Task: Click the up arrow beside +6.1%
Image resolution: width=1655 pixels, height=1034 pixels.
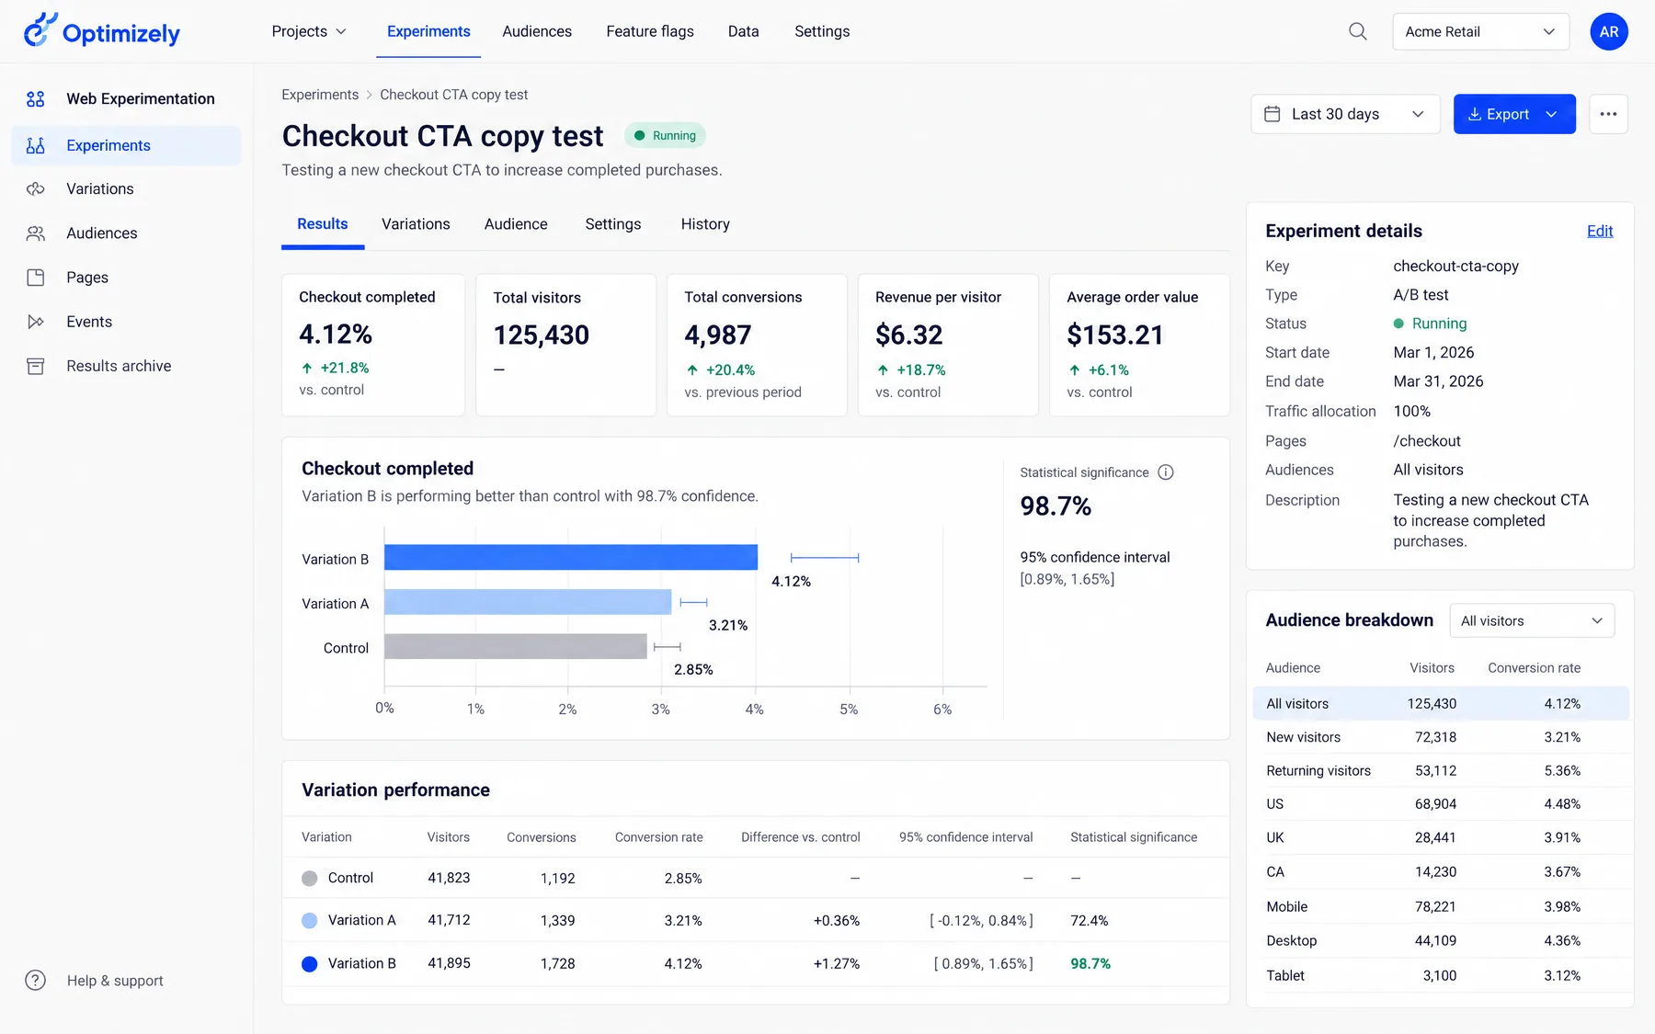Action: tap(1074, 369)
